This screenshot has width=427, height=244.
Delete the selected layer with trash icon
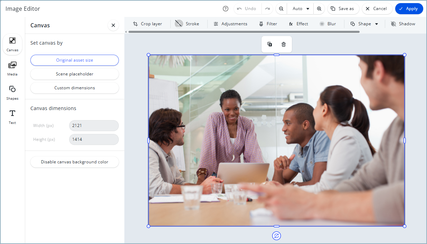pyautogui.click(x=284, y=44)
